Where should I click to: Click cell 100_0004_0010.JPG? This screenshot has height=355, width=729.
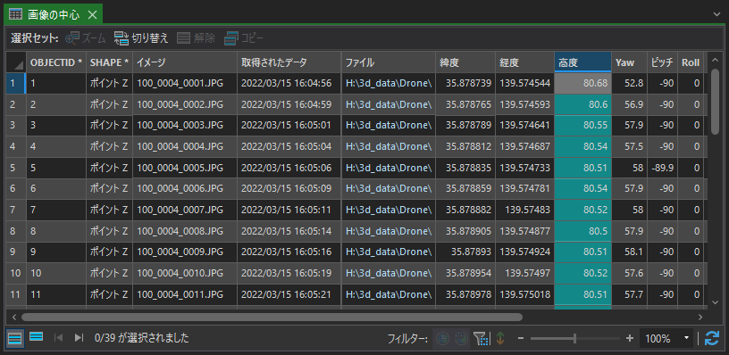(185, 273)
